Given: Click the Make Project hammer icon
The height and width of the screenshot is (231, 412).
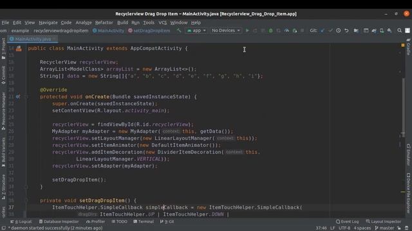Looking at the screenshot, I should pos(179,31).
